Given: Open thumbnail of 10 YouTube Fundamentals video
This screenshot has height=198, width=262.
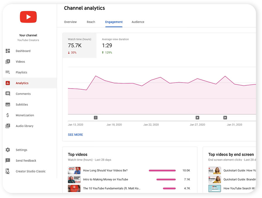Looking at the screenshot, I should pos(74,188).
